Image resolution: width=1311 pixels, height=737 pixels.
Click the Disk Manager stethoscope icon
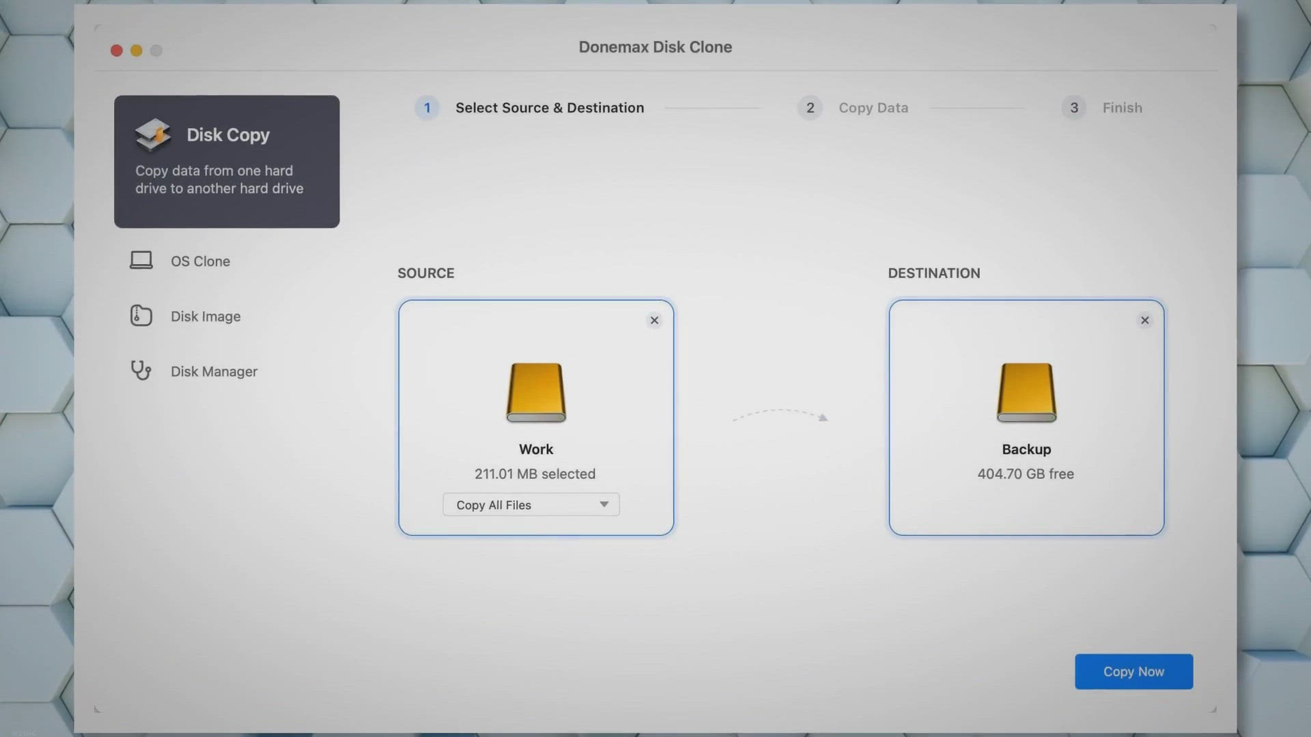141,370
